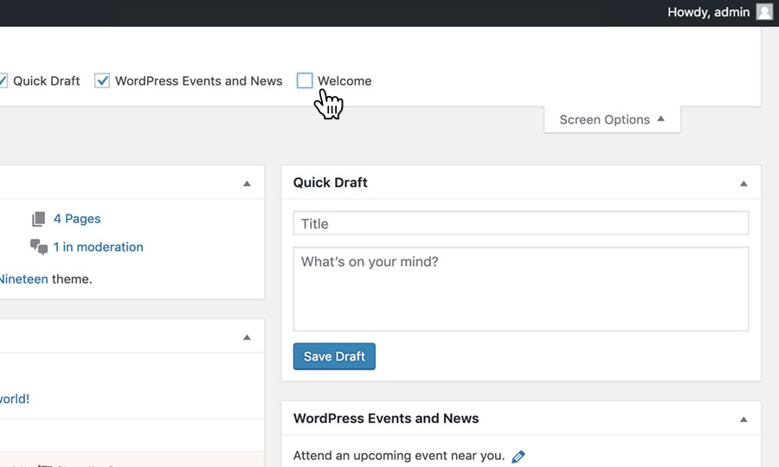Open the Nineteen theme link

click(24, 279)
